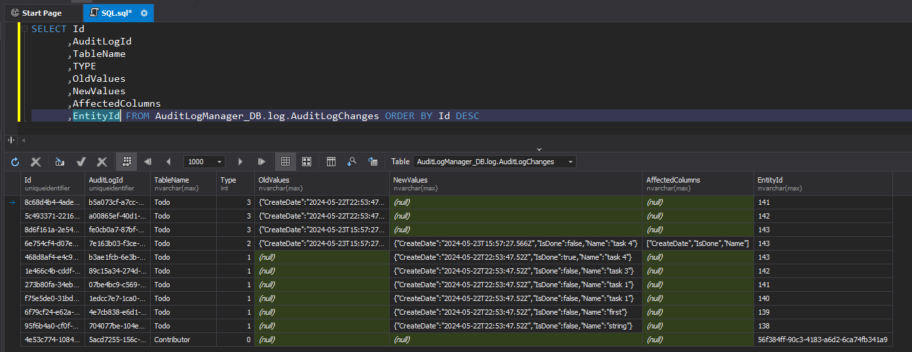The height and width of the screenshot is (352, 912).
Task: Apply pending data changes checkmark
Action: tap(81, 162)
